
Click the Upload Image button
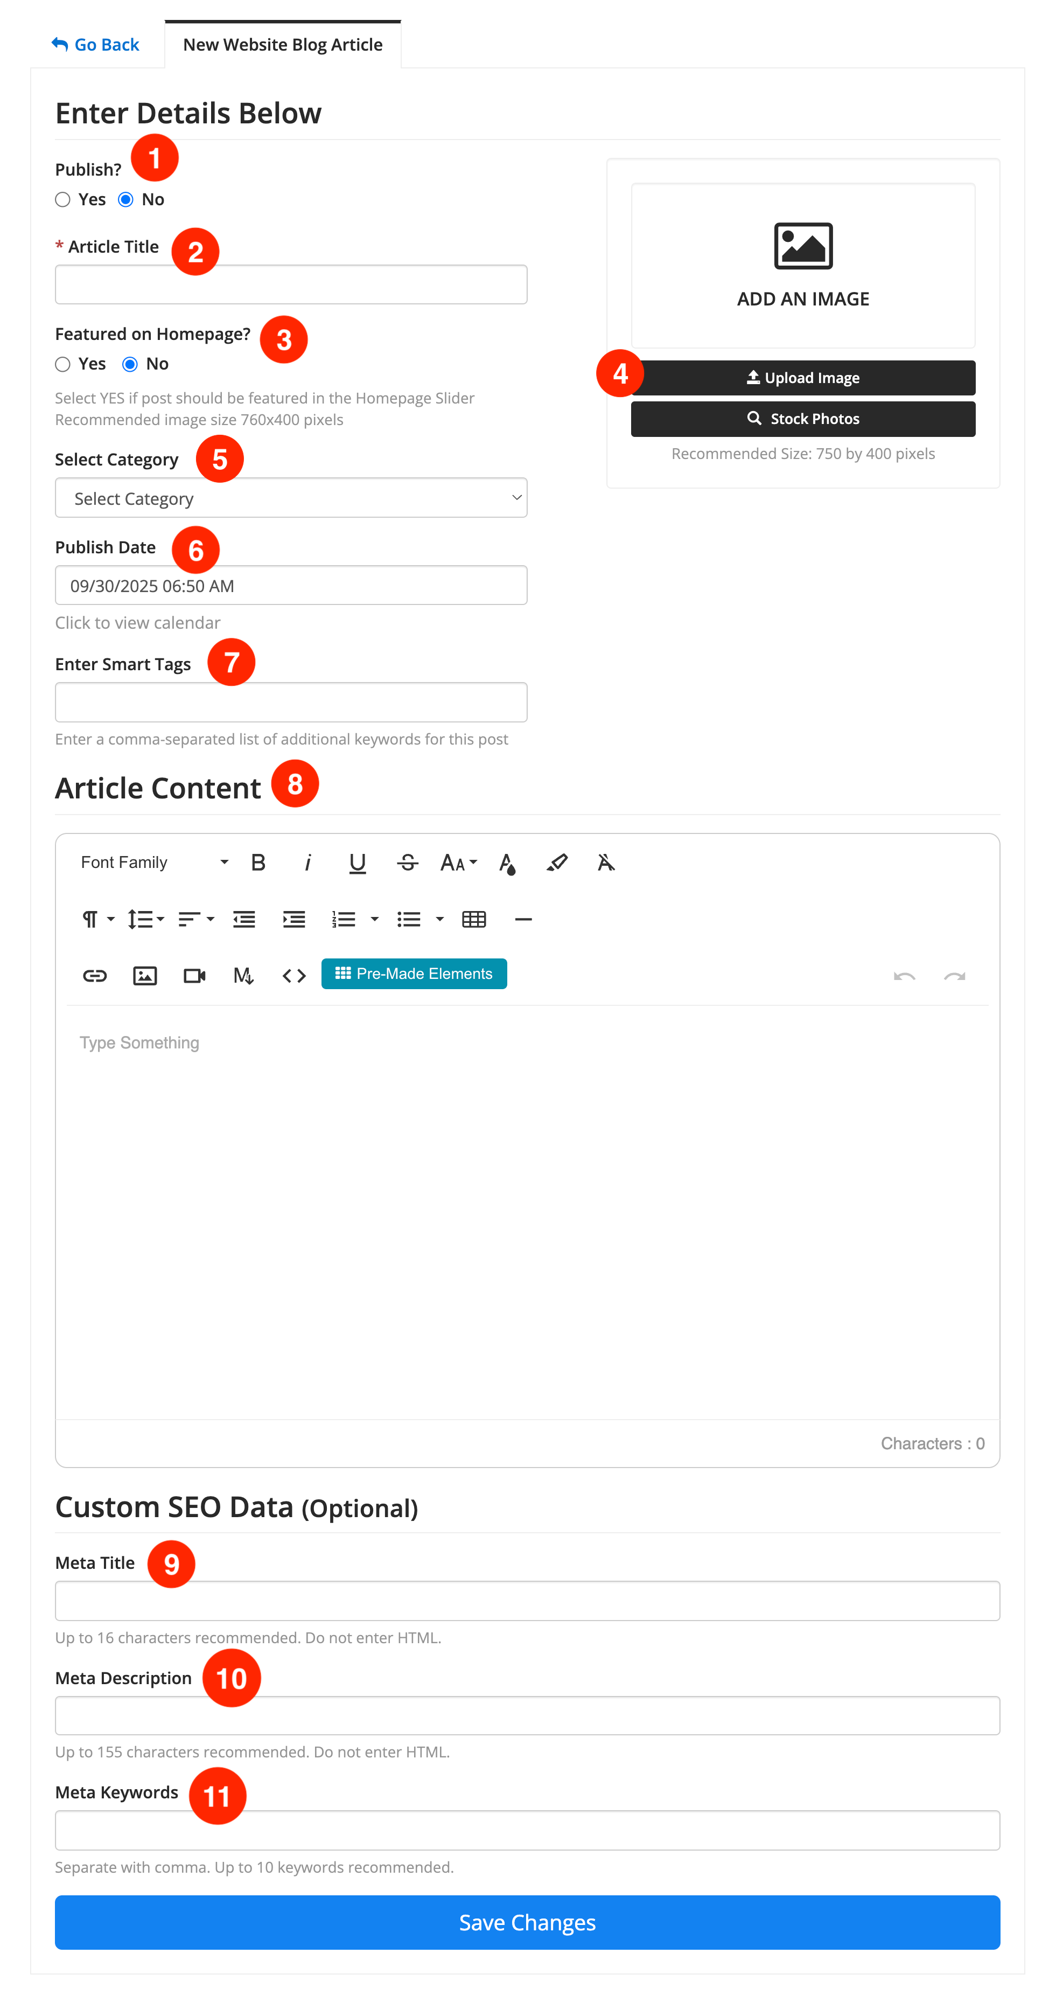click(803, 378)
